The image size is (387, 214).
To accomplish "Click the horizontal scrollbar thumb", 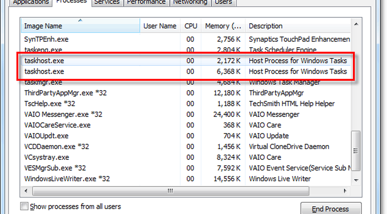I will pyautogui.click(x=170, y=191).
